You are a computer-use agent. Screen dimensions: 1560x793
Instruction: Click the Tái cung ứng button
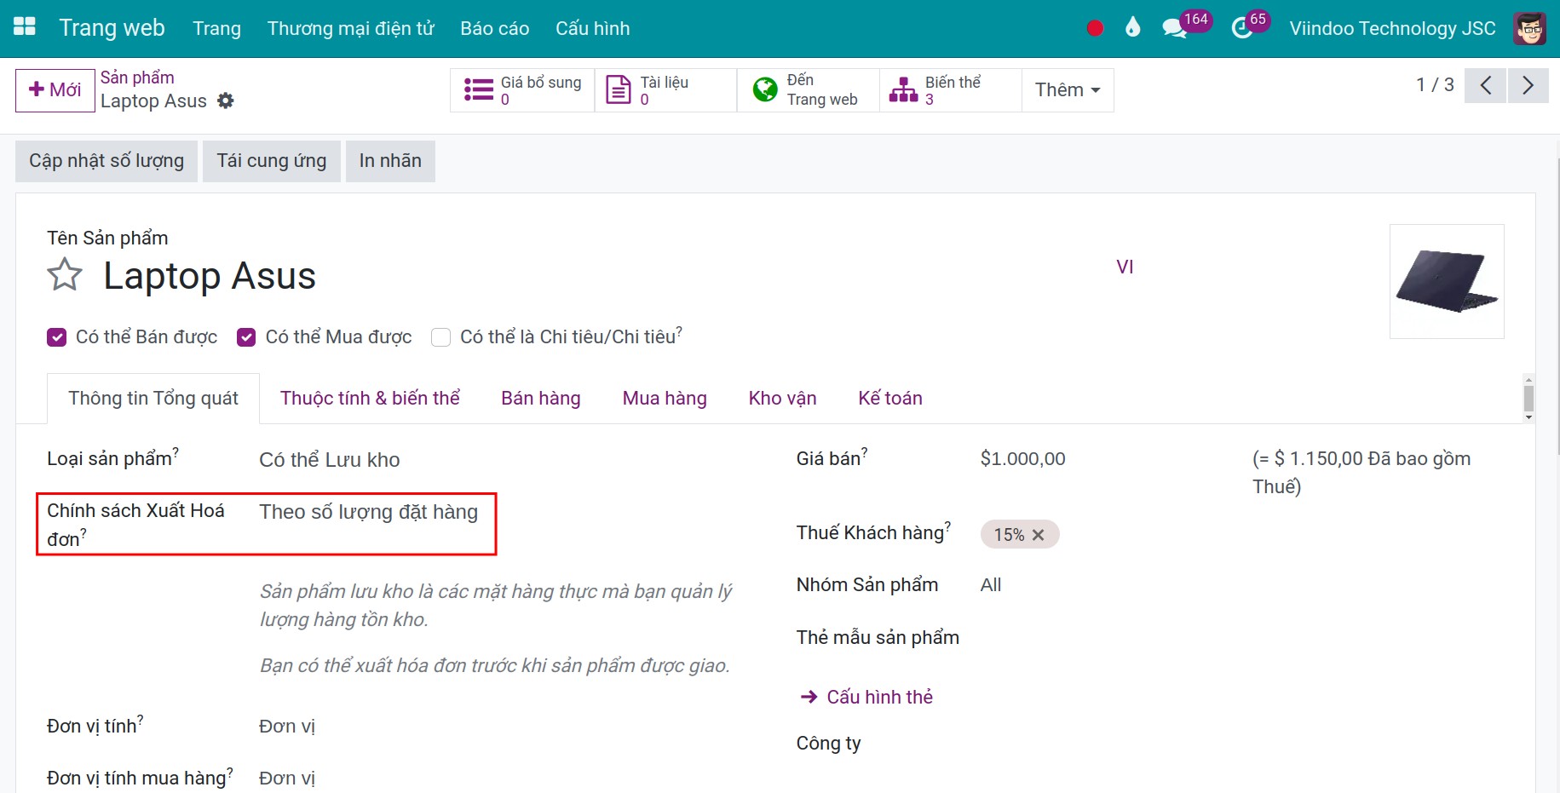(x=272, y=161)
